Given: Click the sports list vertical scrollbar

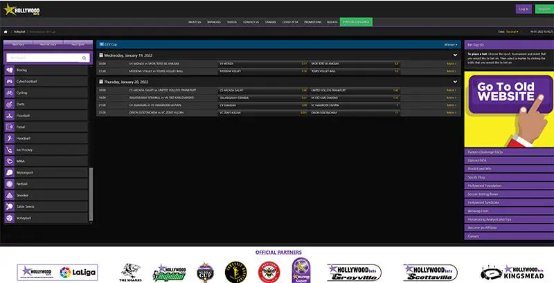Looking at the screenshot, I should [91, 194].
